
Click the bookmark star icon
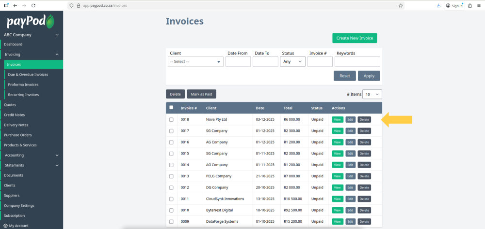pyautogui.click(x=401, y=5)
